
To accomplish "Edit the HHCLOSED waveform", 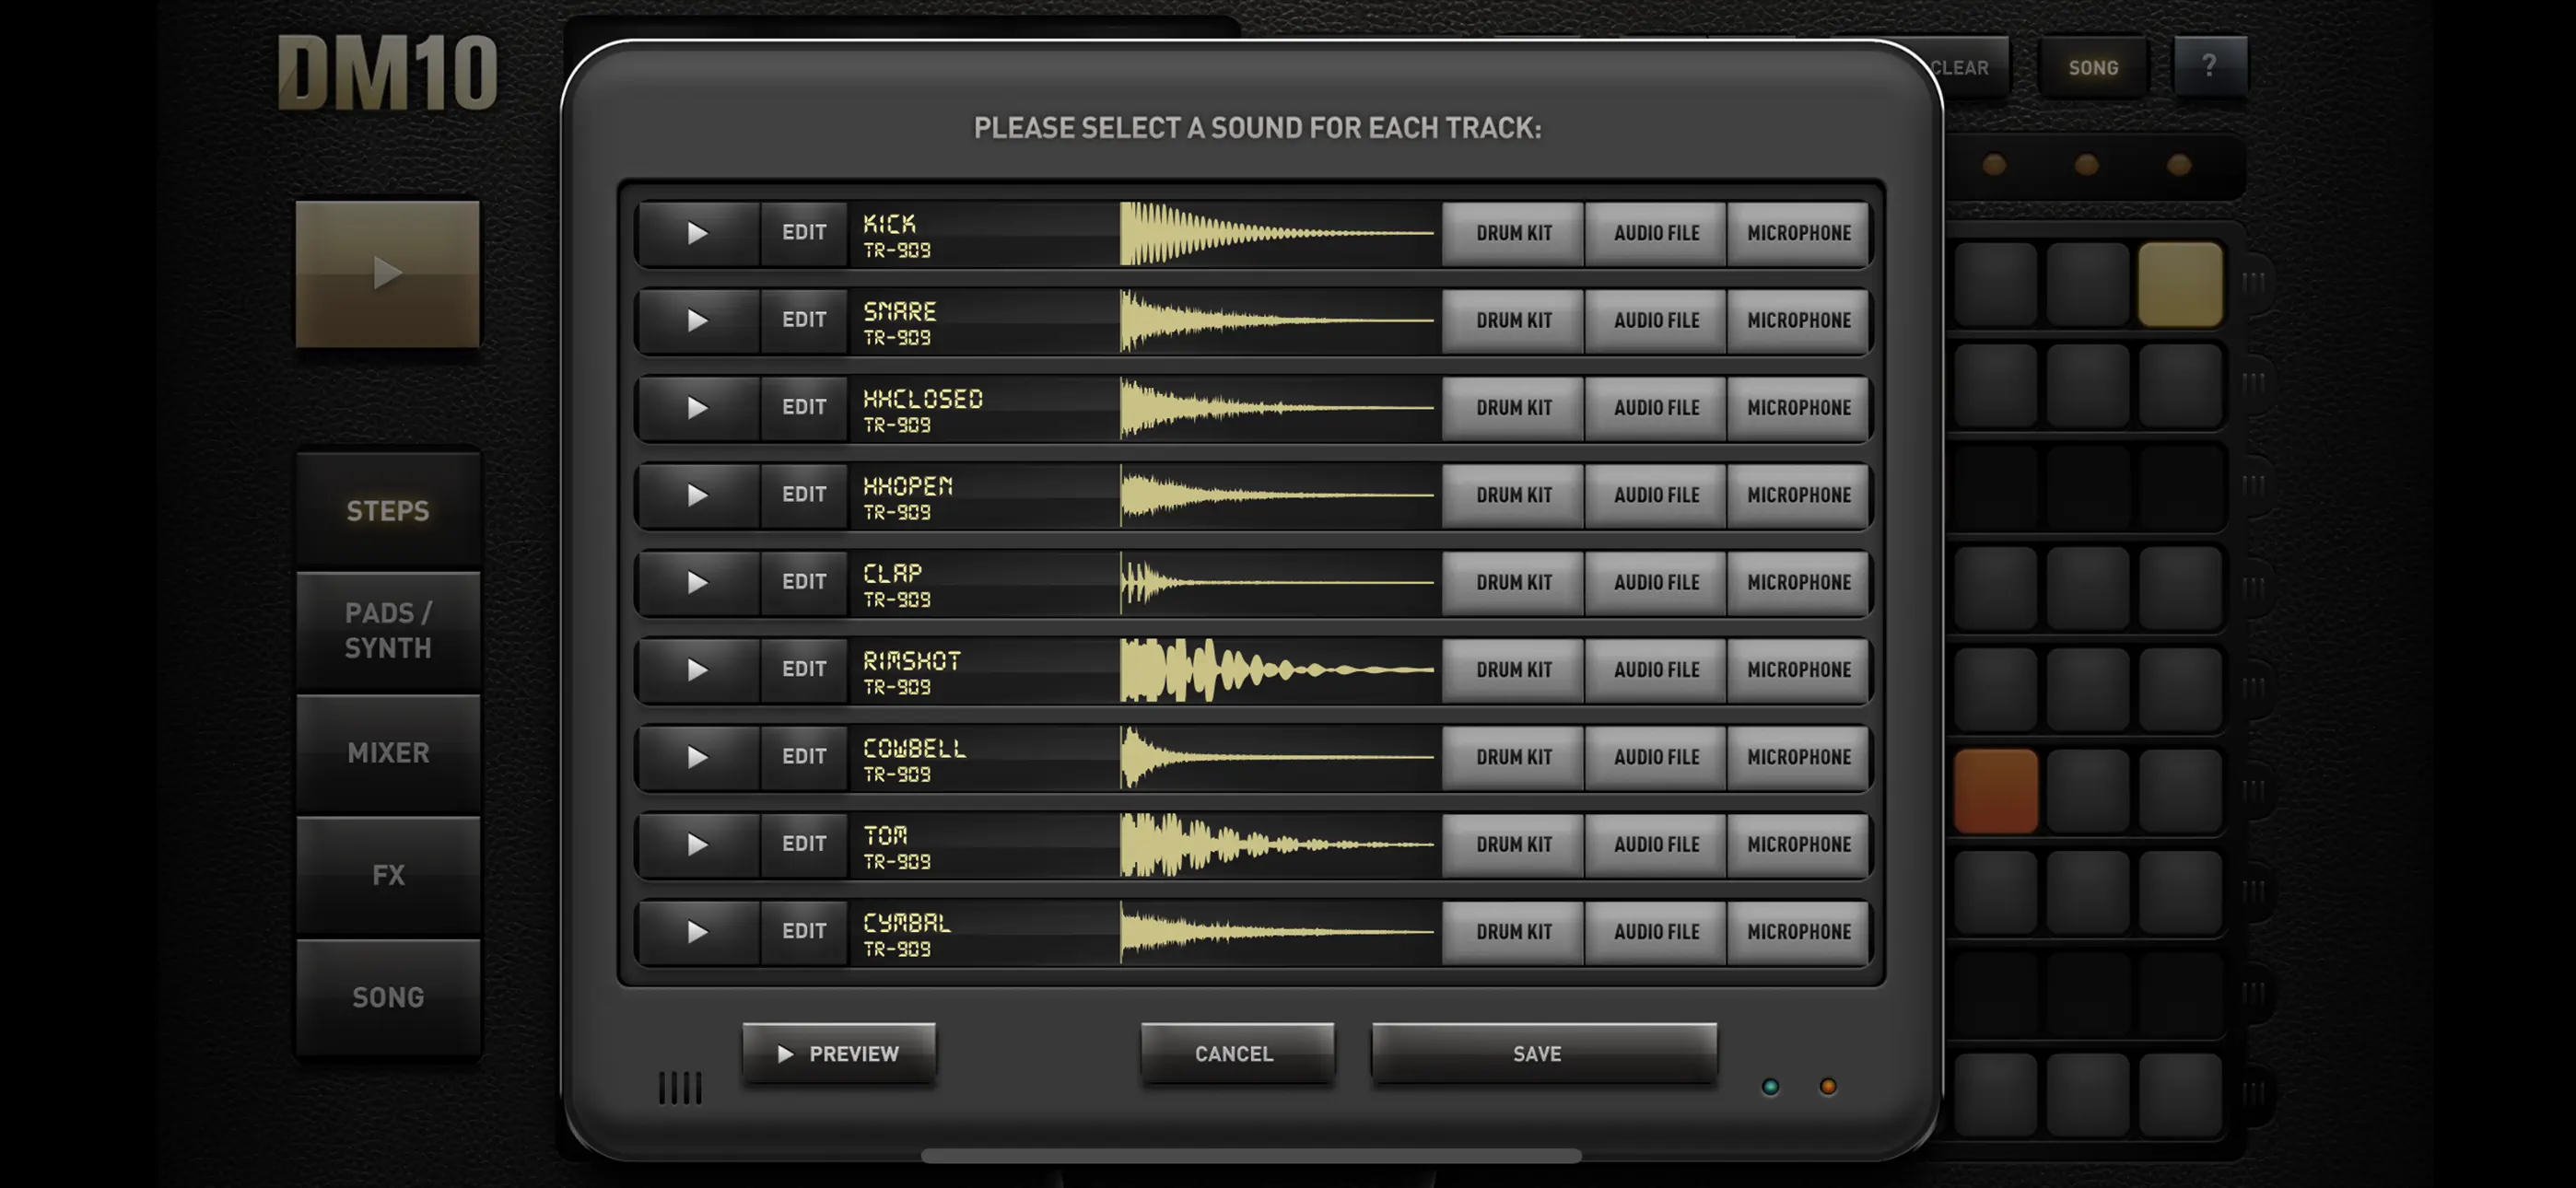I will (x=803, y=407).
